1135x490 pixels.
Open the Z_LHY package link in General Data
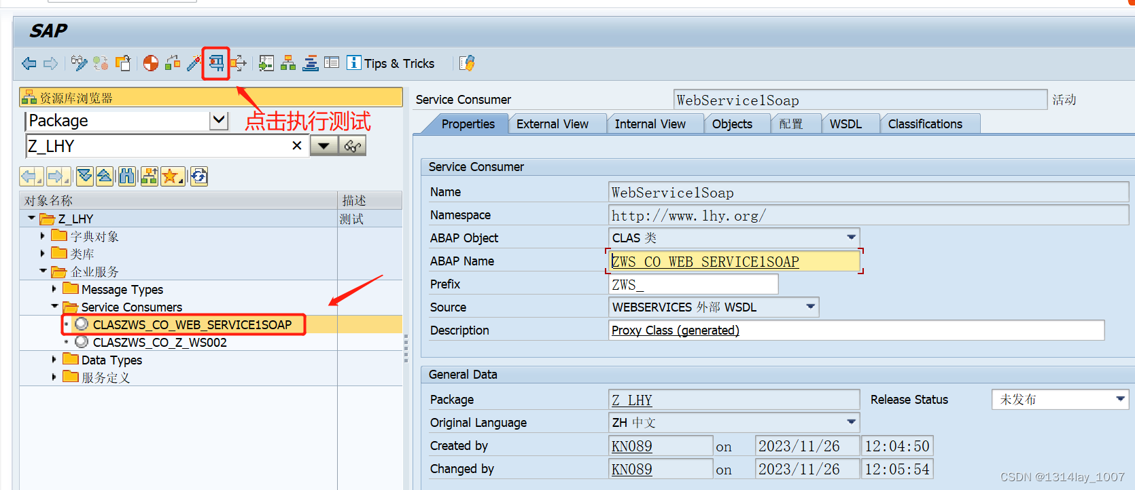tap(632, 400)
